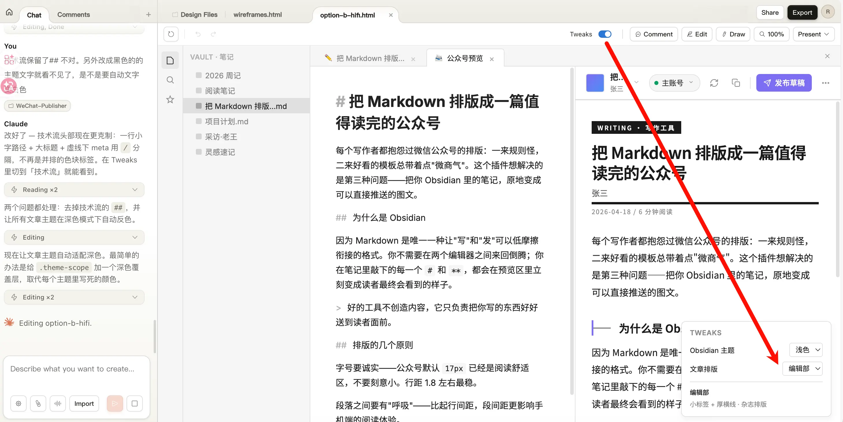
Task: Click the voice input waveform icon
Action: 57,403
